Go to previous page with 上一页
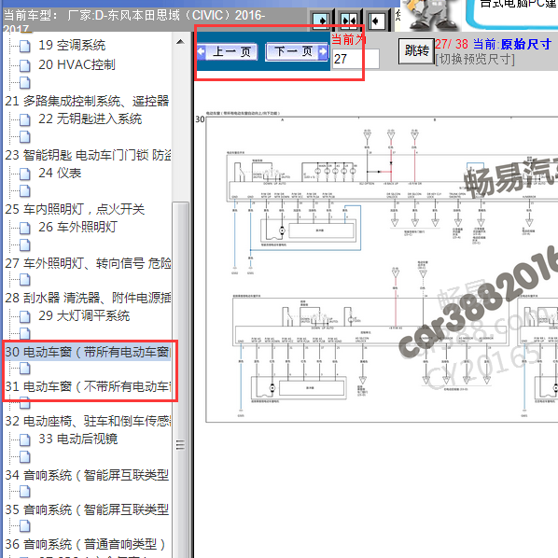The width and height of the screenshot is (558, 558). (x=228, y=52)
